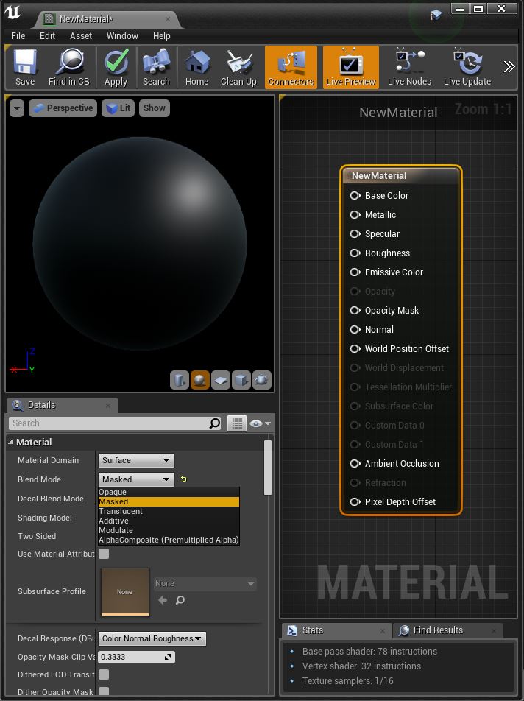Click the Save toolbar icon
This screenshot has height=701, width=524.
25,67
